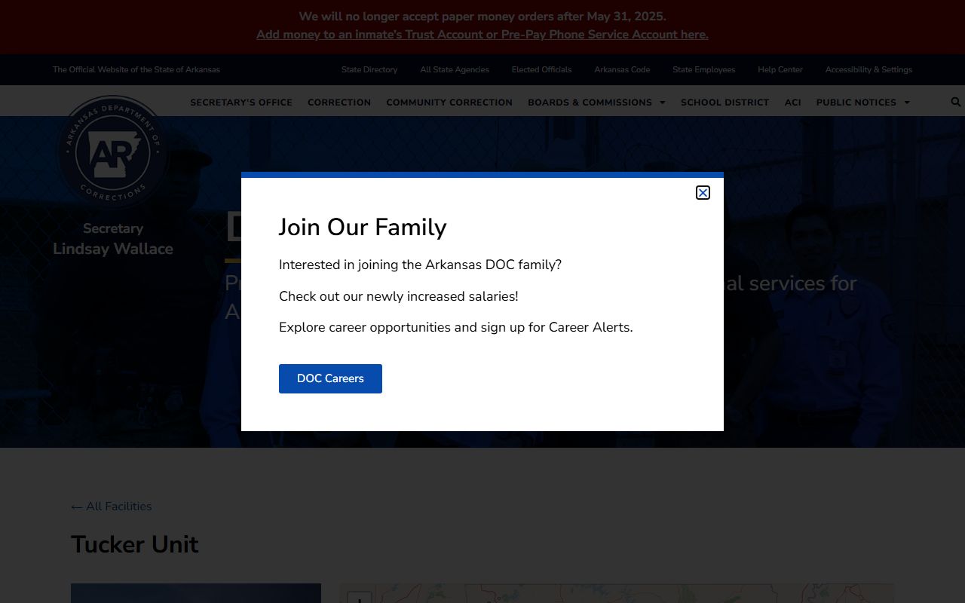Open the search magnifier icon
The height and width of the screenshot is (603, 965).
pyautogui.click(x=956, y=102)
